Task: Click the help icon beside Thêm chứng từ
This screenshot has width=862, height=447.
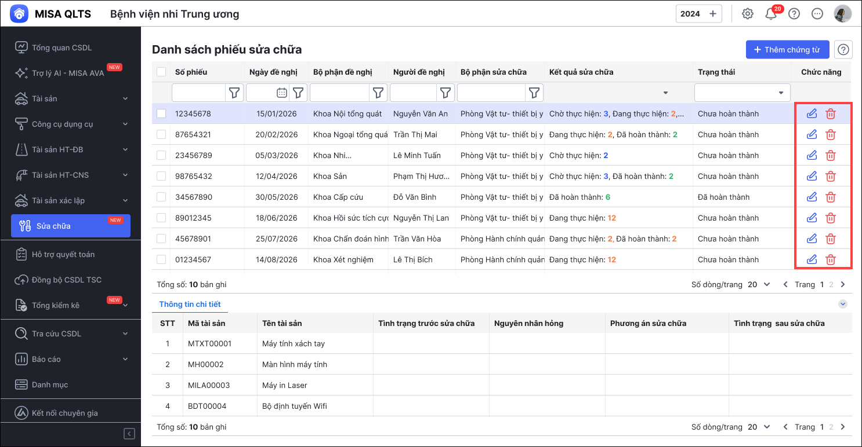Action: click(x=843, y=50)
